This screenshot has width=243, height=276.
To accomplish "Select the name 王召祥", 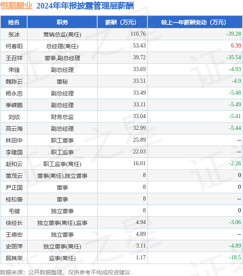I will coord(14,58).
